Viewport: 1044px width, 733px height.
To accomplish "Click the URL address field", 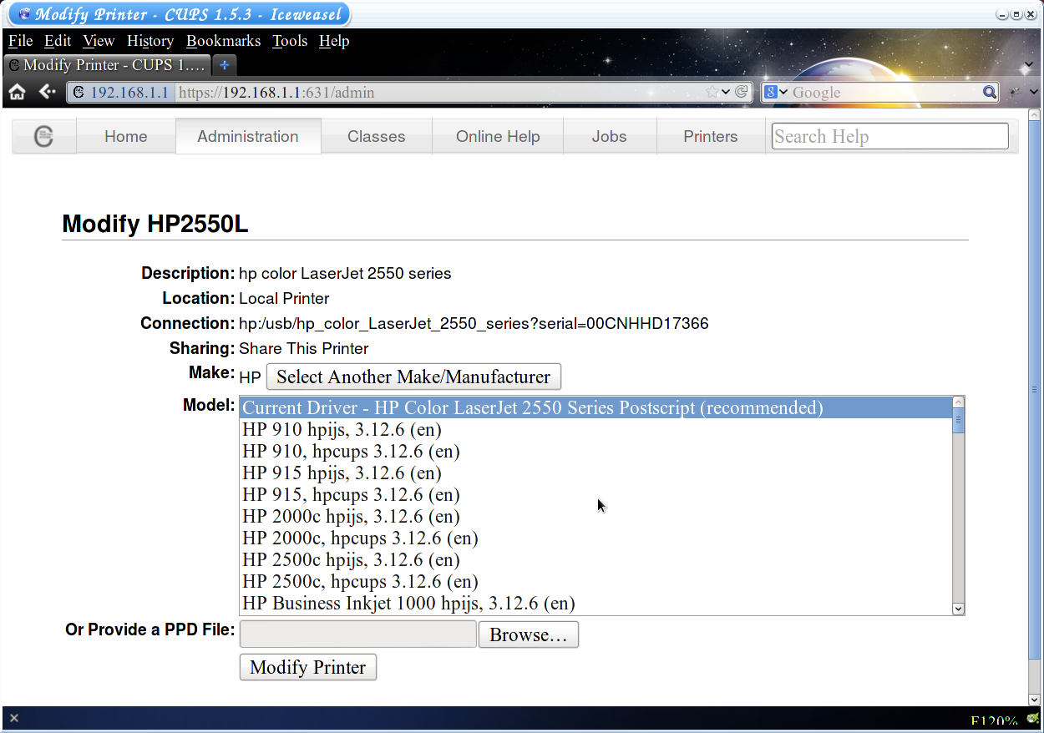I will 438,93.
